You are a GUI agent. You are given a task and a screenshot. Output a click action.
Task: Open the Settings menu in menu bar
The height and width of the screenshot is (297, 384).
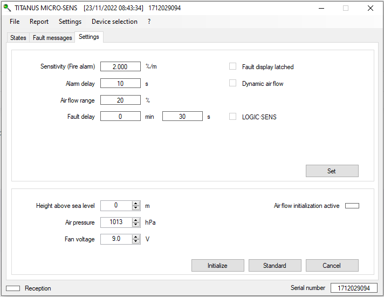click(x=70, y=22)
